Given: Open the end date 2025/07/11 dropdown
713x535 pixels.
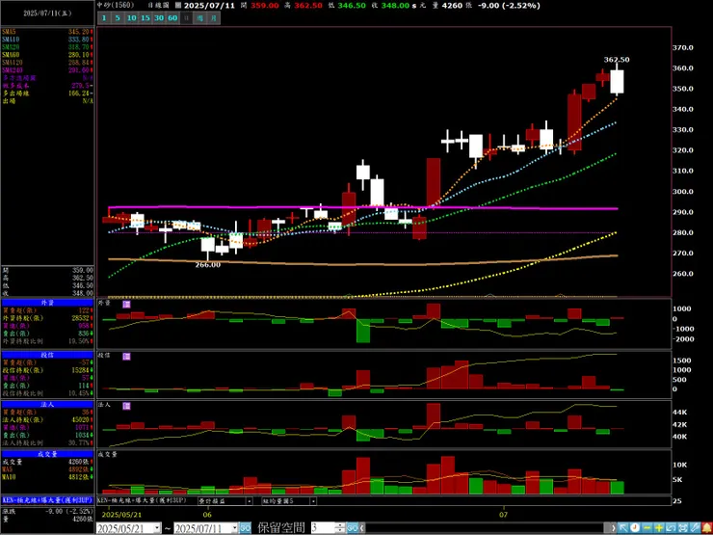Looking at the screenshot, I should 235,527.
